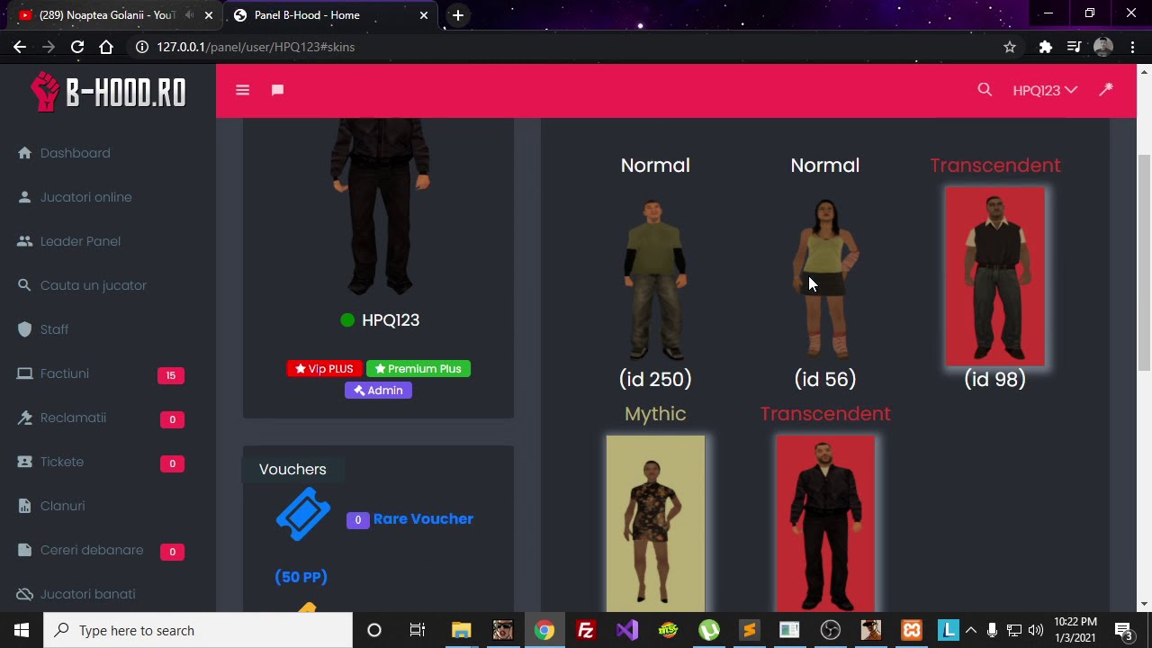Click the Tickete ticket icon
Viewport: 1152px width, 648px height.
tap(24, 462)
